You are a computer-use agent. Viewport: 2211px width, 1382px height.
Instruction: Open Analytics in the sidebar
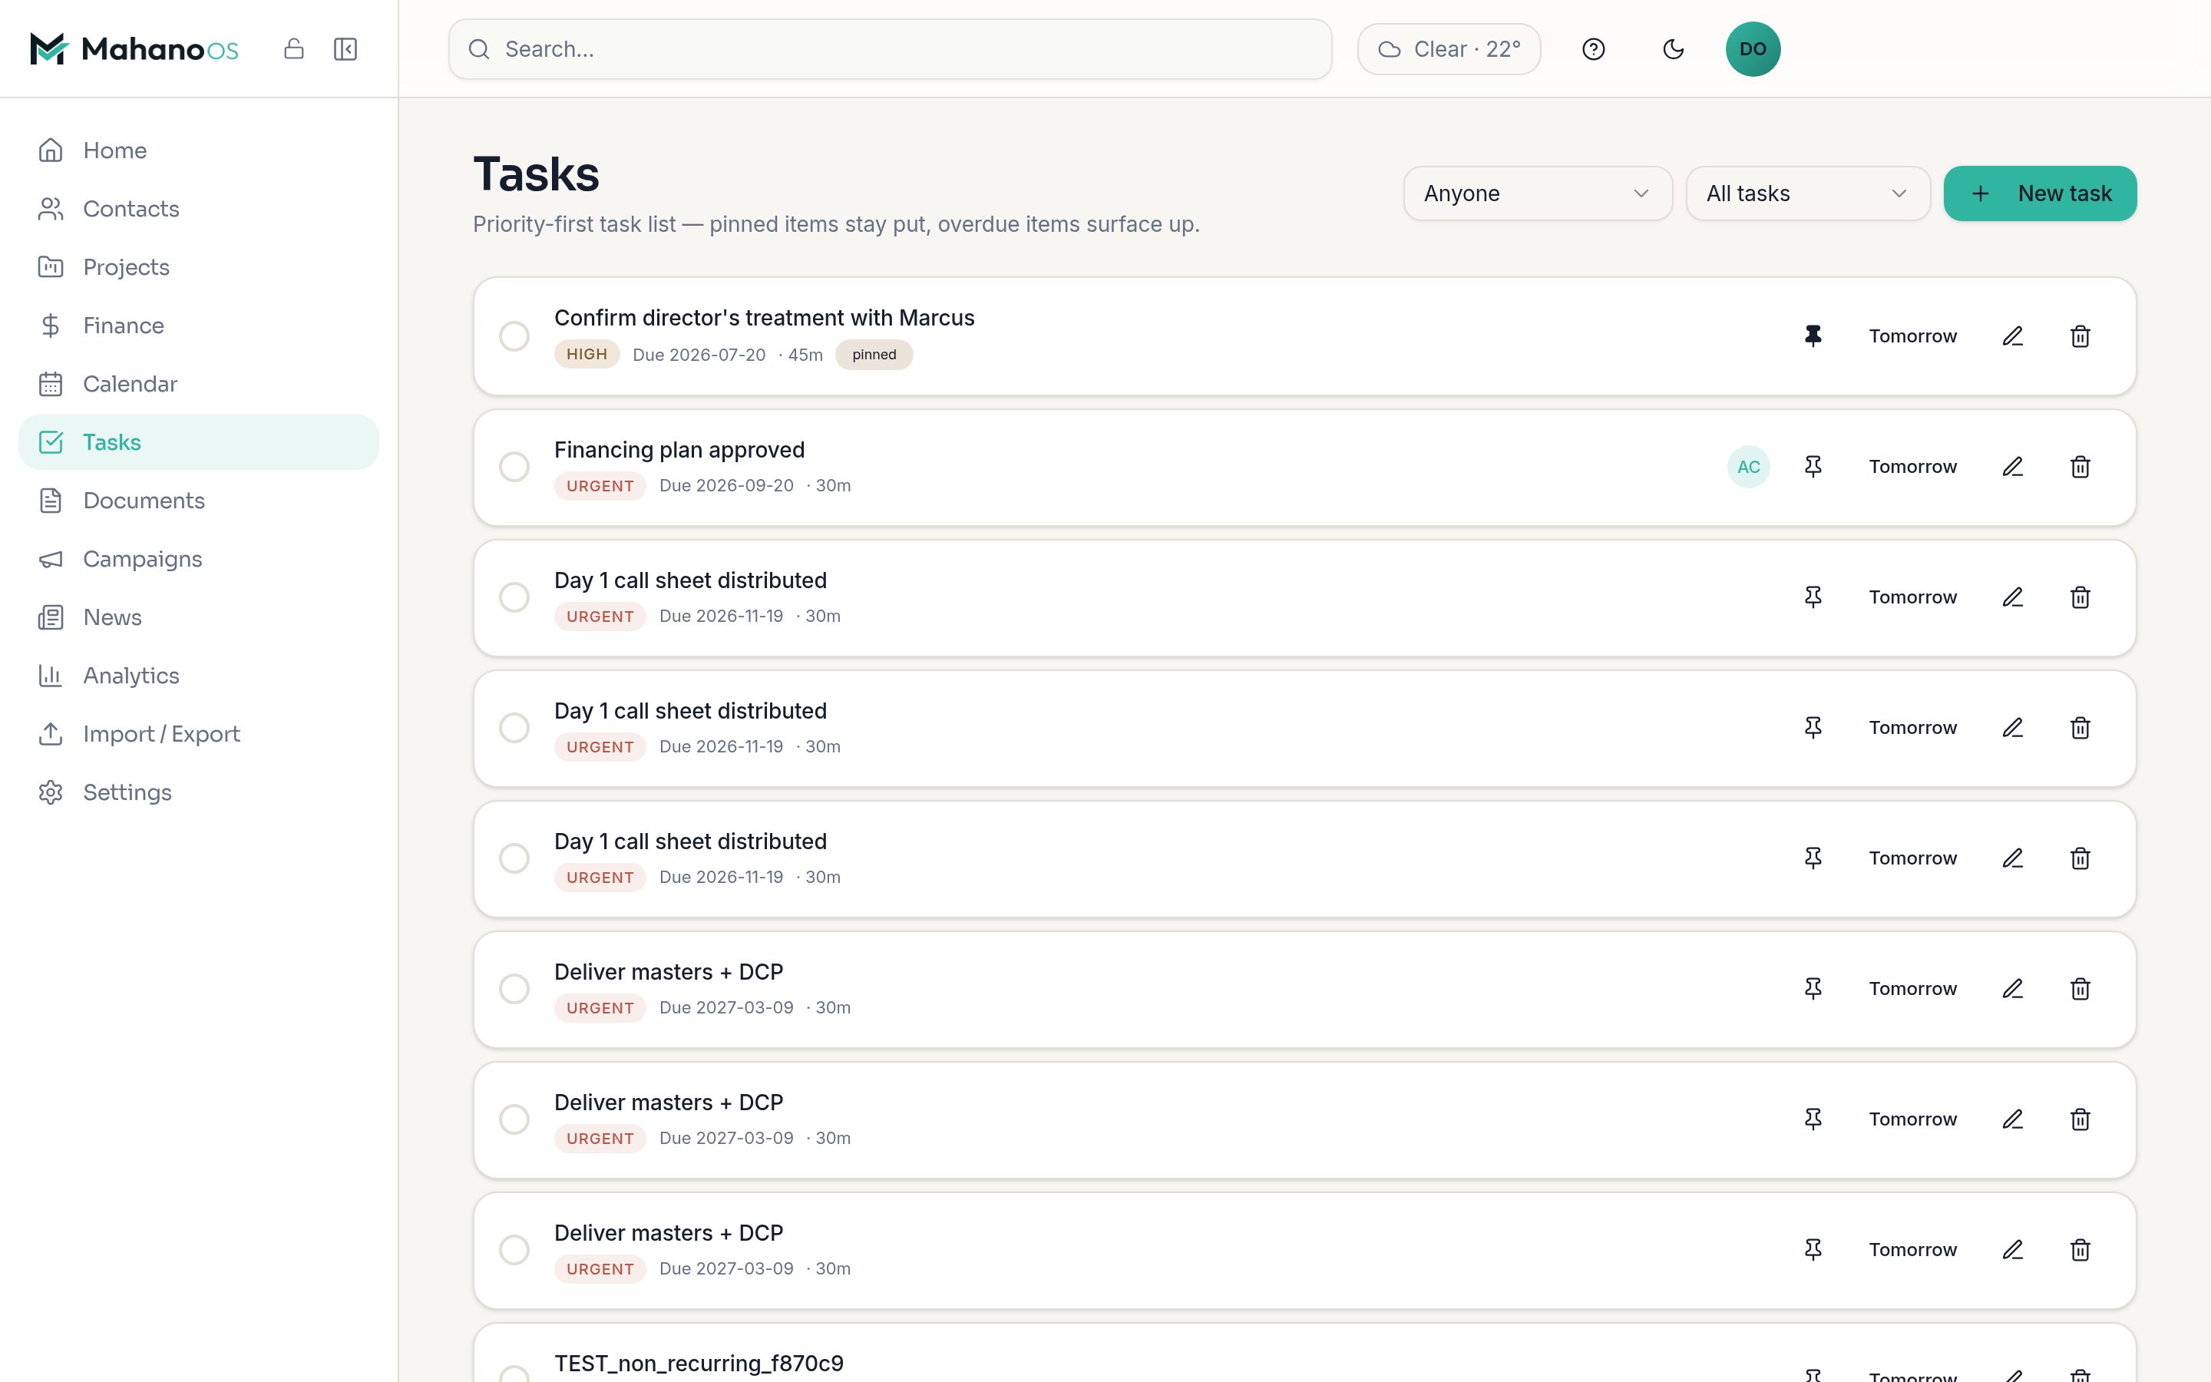tap(198, 676)
